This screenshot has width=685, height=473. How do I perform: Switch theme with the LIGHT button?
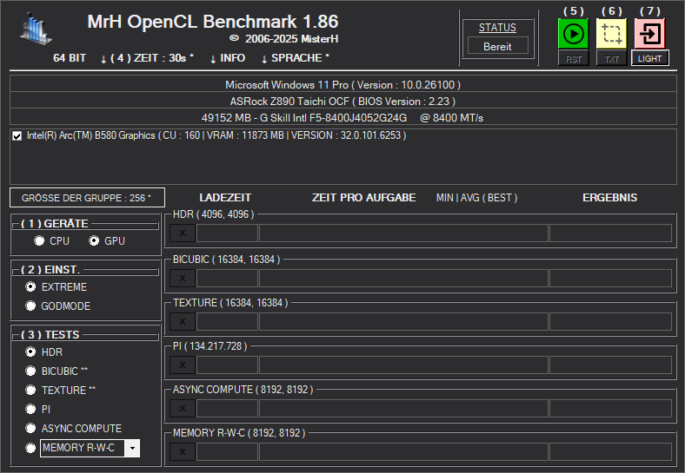(x=649, y=58)
